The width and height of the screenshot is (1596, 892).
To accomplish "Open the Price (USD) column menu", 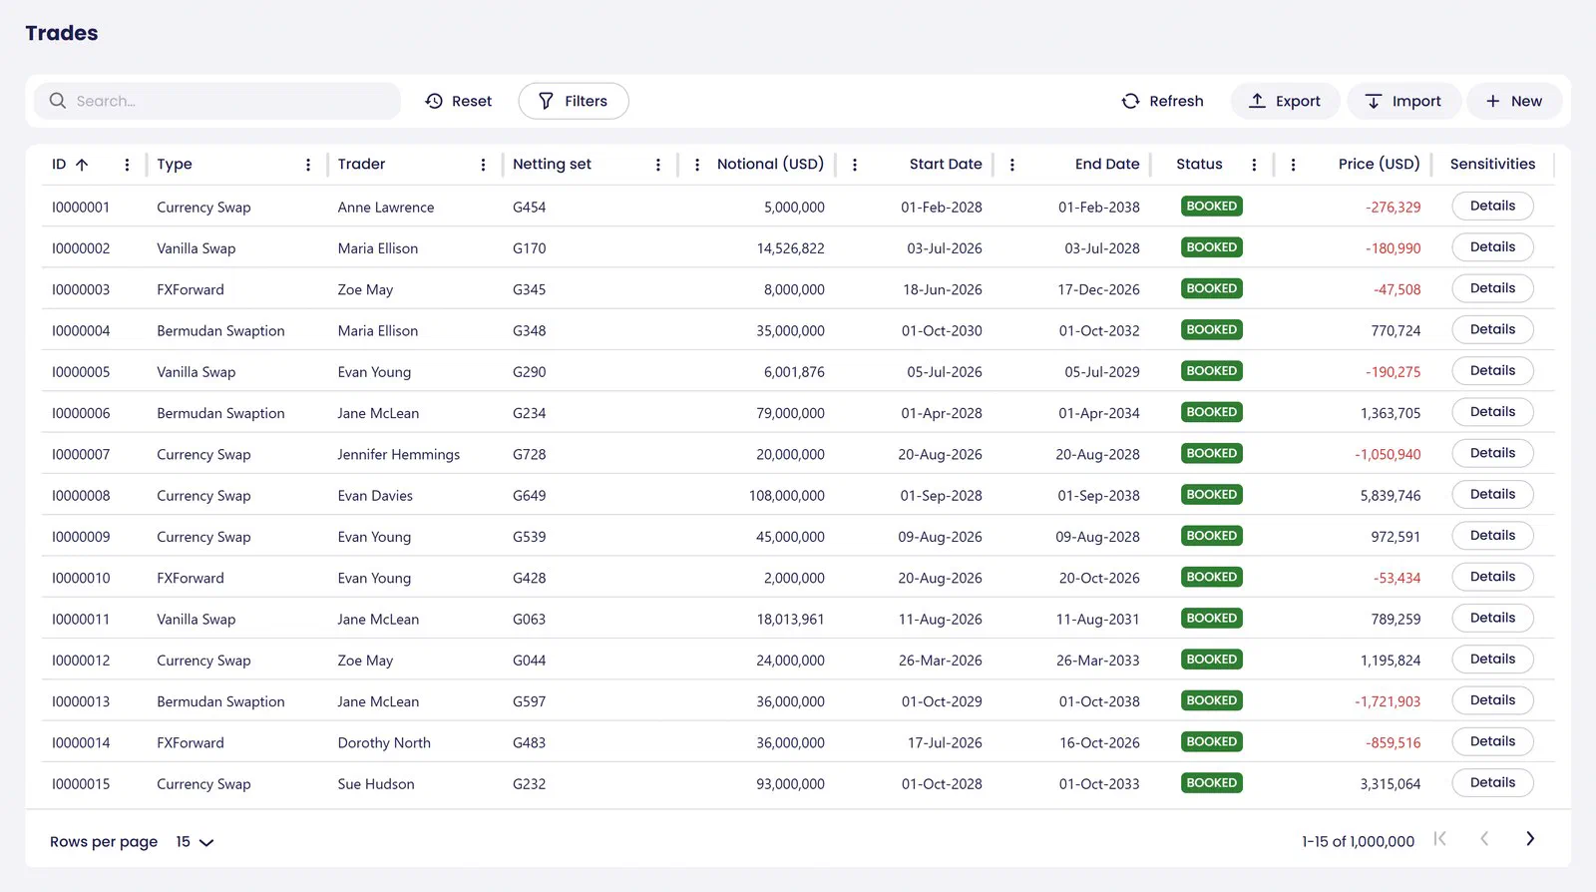I will [1294, 165].
